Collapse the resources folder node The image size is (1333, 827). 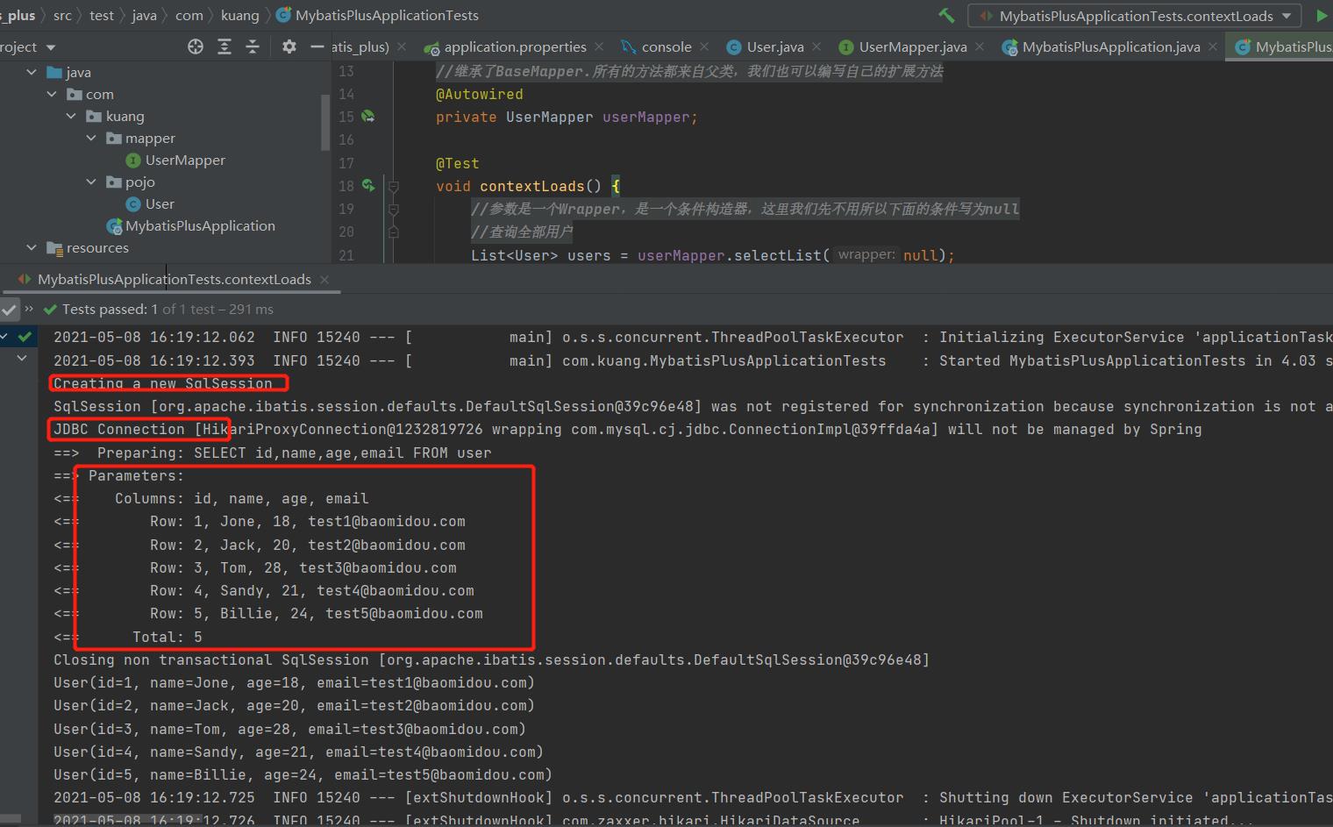point(32,247)
